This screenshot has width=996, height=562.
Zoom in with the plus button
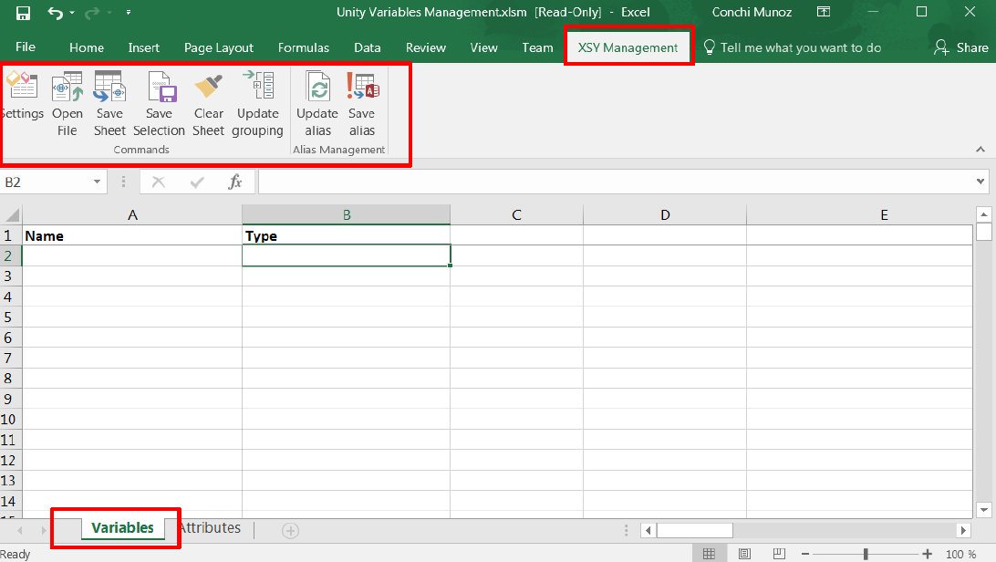(x=927, y=554)
